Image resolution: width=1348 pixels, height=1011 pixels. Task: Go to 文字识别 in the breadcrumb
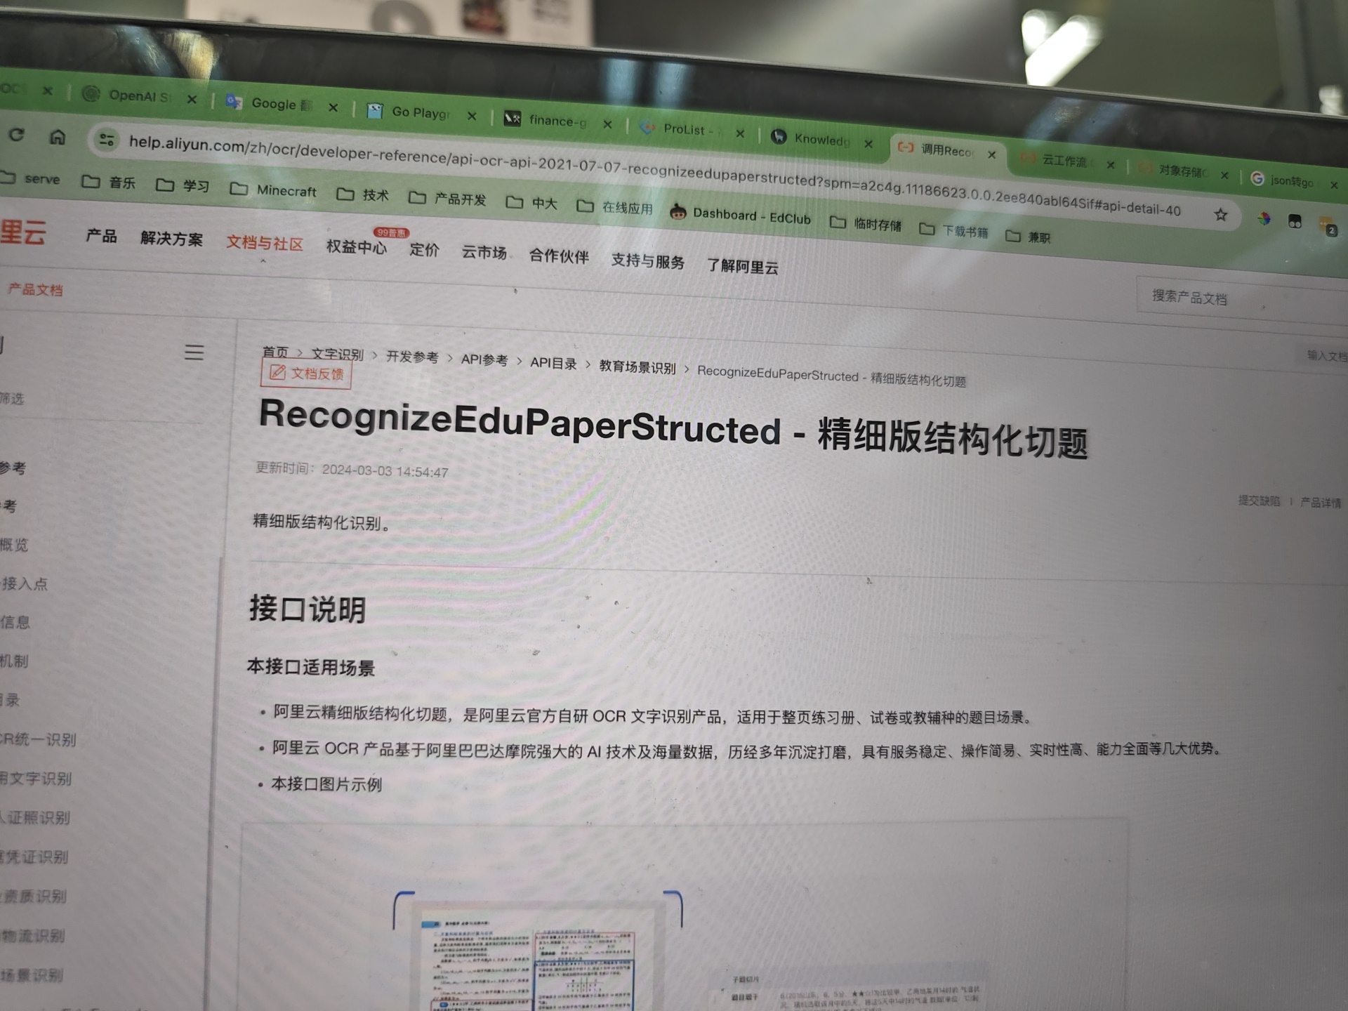[x=338, y=354]
